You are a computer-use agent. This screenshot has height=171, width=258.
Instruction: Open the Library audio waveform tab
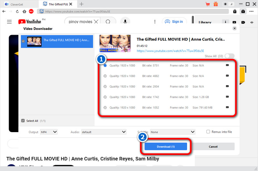[x=252, y=22]
